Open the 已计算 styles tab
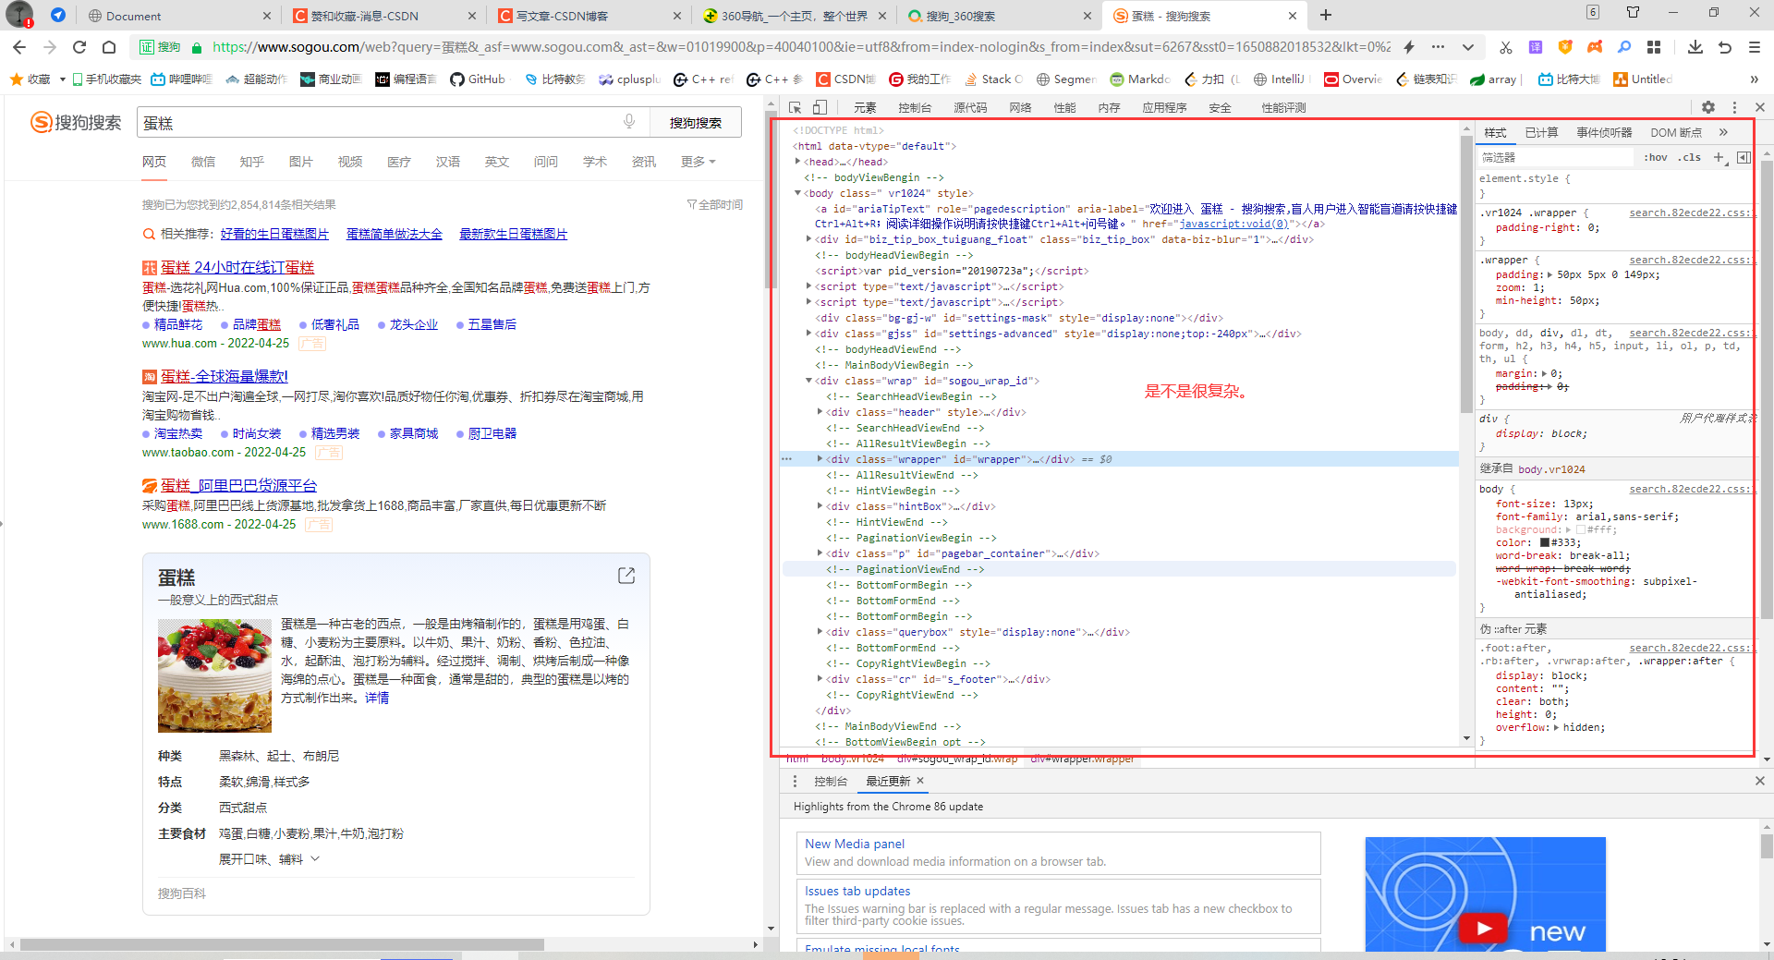The width and height of the screenshot is (1774, 960). point(1541,133)
